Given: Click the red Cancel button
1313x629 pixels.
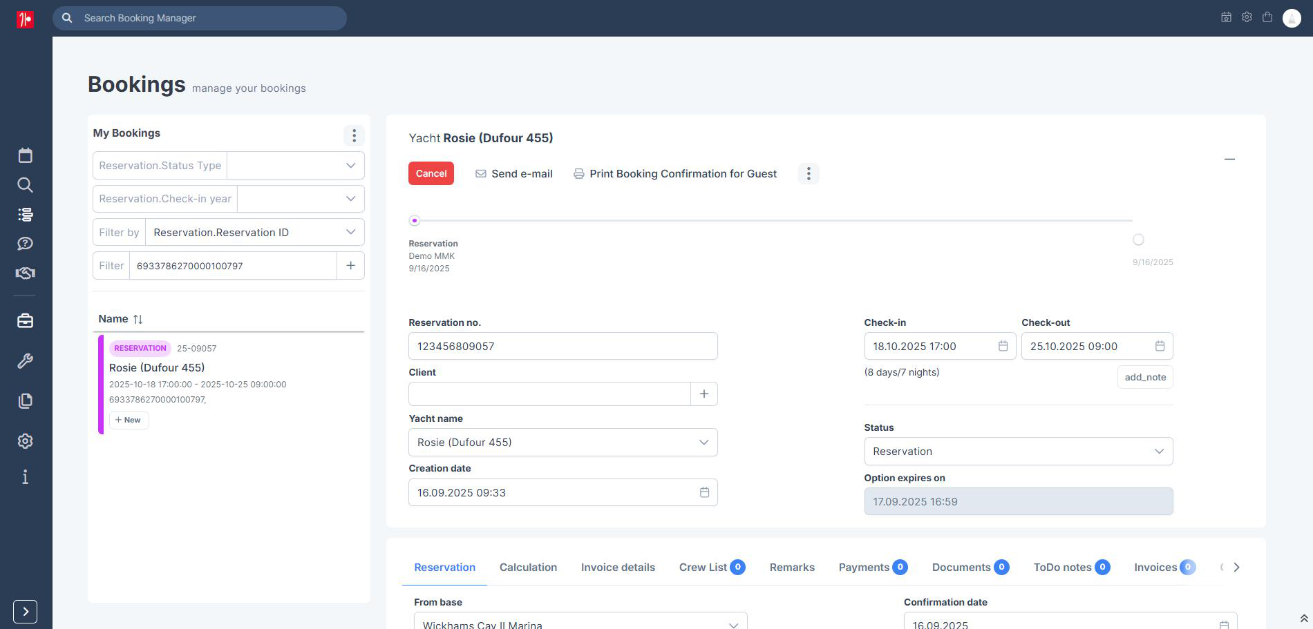Looking at the screenshot, I should coord(431,173).
